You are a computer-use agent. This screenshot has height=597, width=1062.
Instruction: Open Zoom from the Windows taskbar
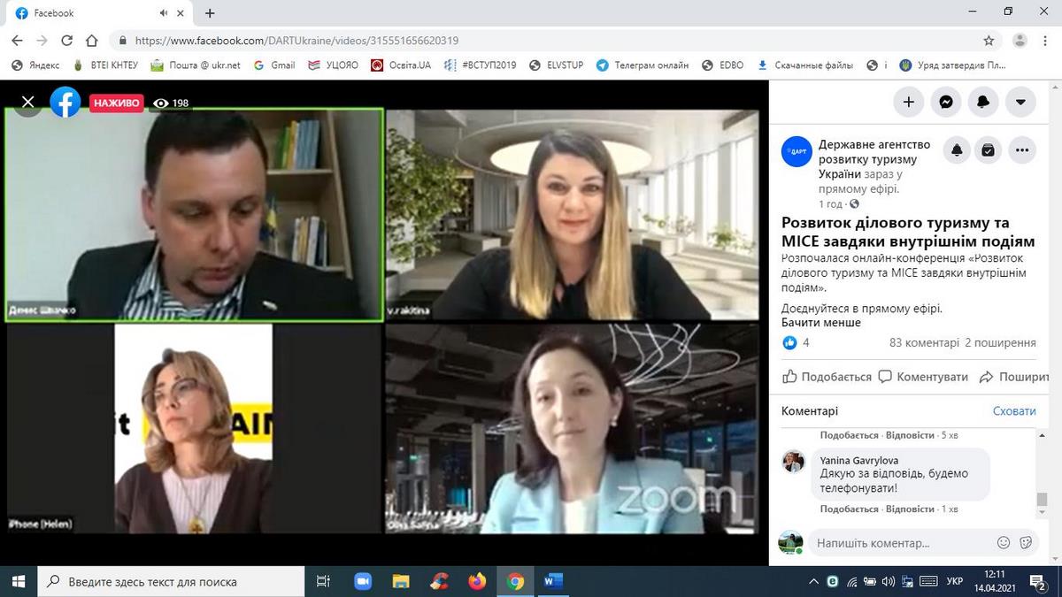pos(363,581)
